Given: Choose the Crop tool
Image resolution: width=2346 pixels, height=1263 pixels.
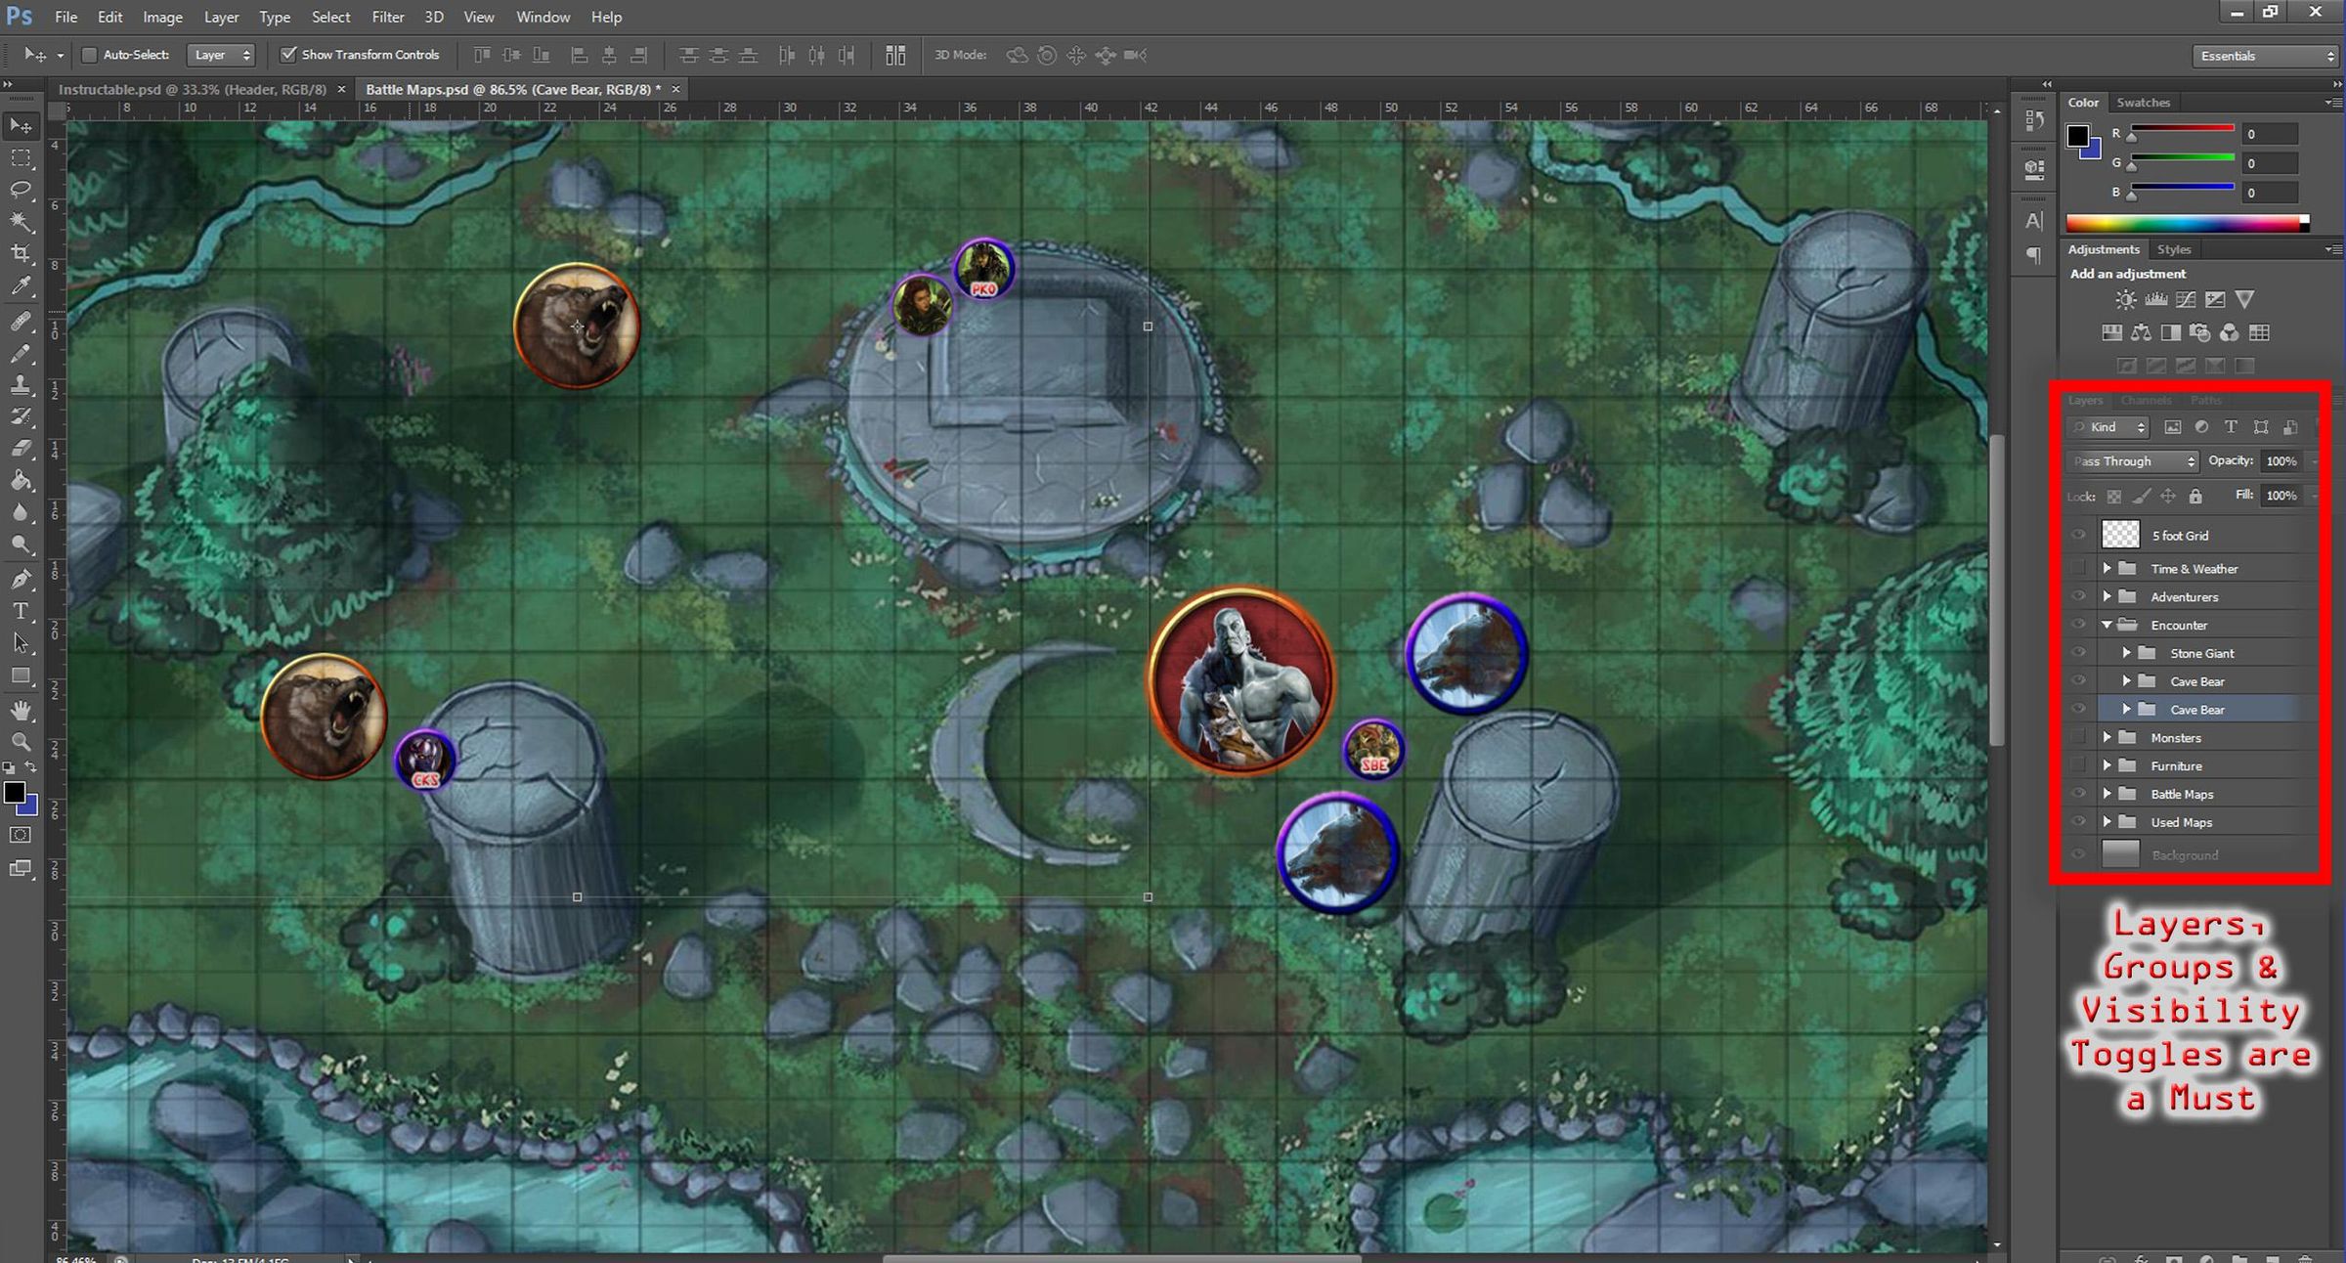Looking at the screenshot, I should pos(22,253).
